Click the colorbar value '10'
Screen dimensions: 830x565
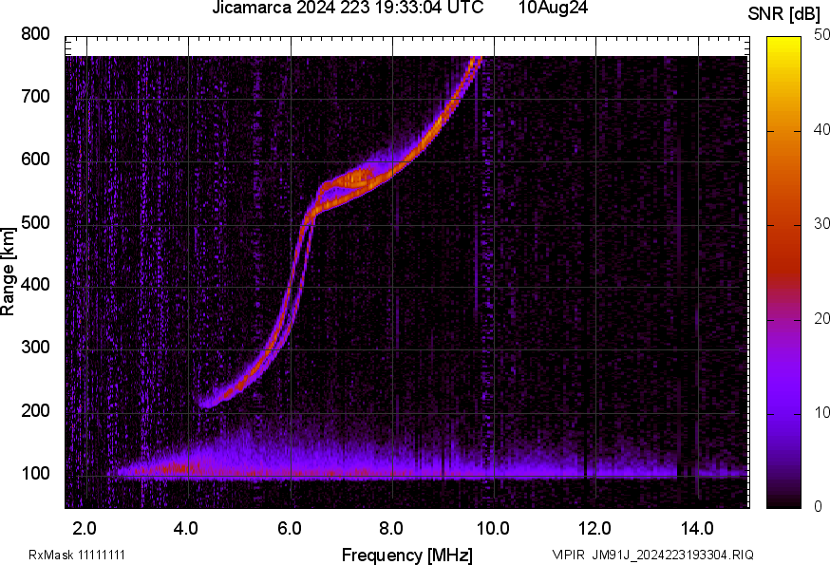(x=821, y=412)
